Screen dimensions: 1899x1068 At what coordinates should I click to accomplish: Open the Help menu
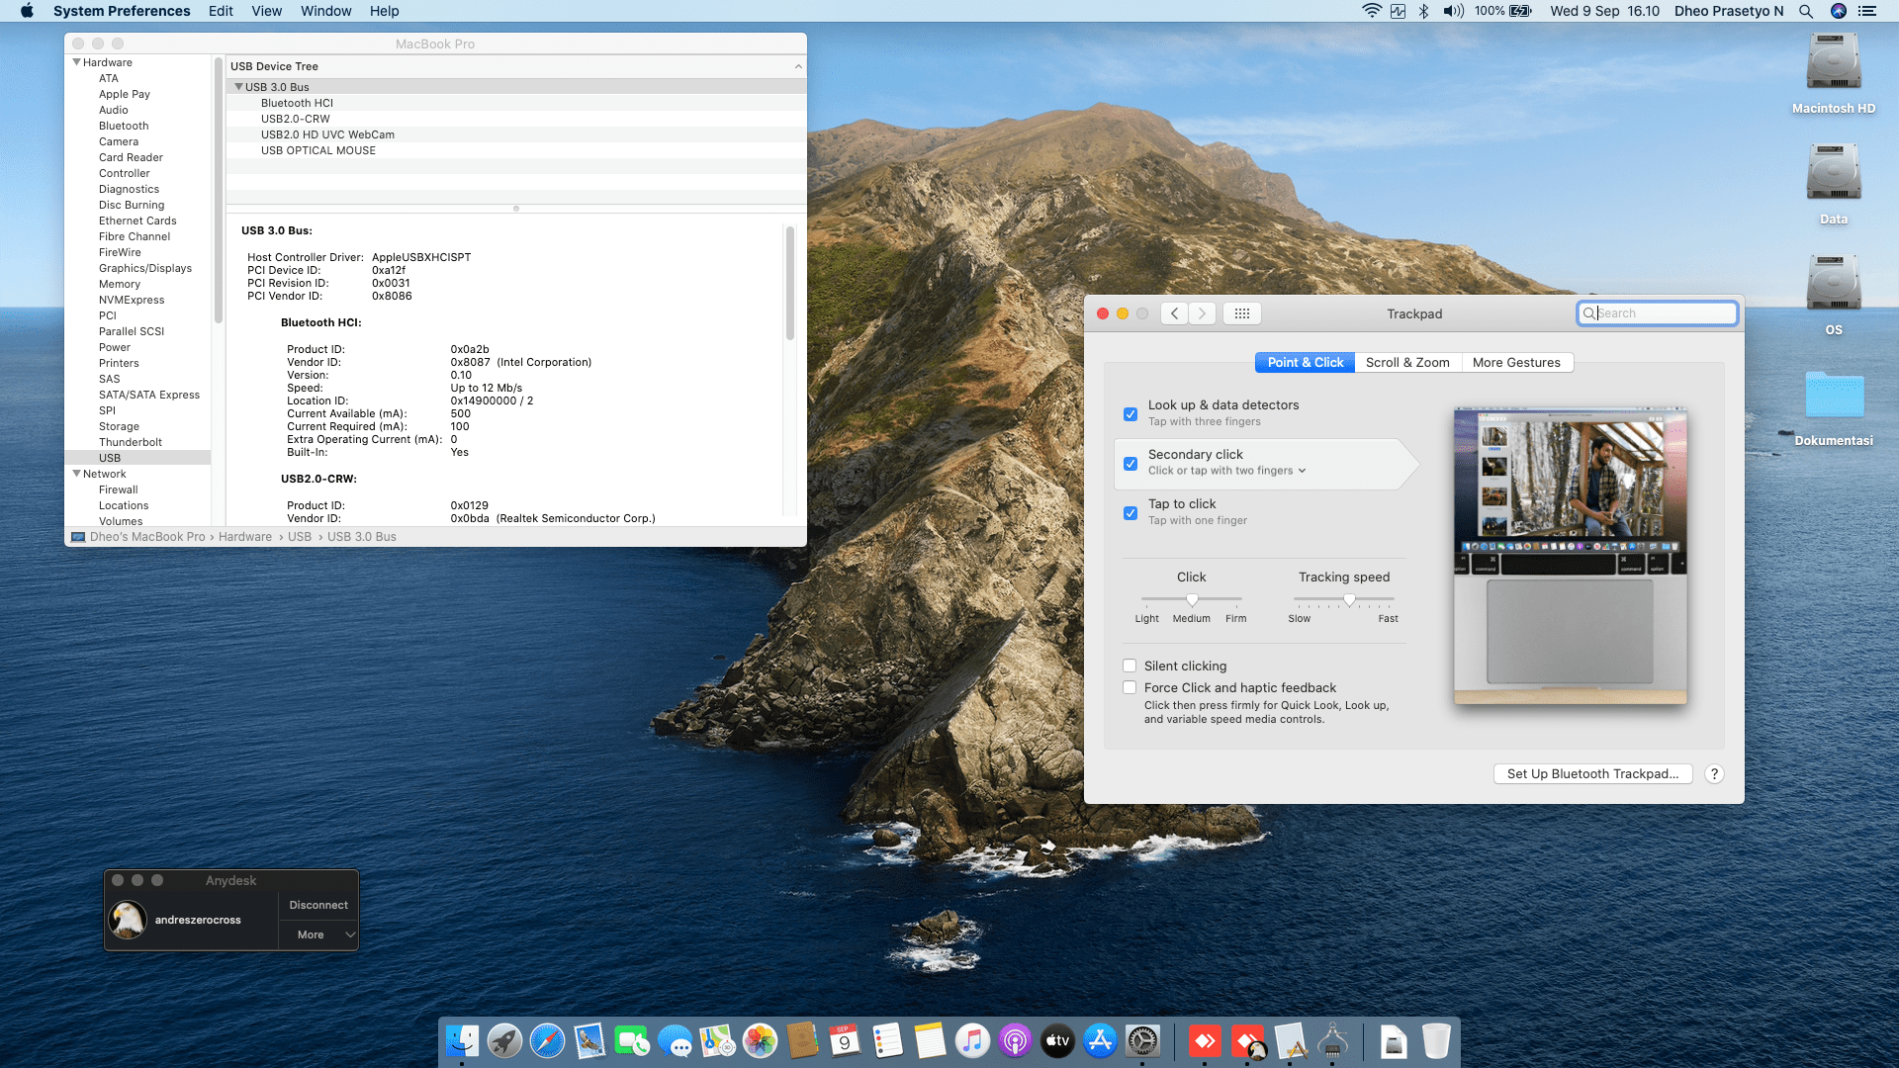point(384,11)
